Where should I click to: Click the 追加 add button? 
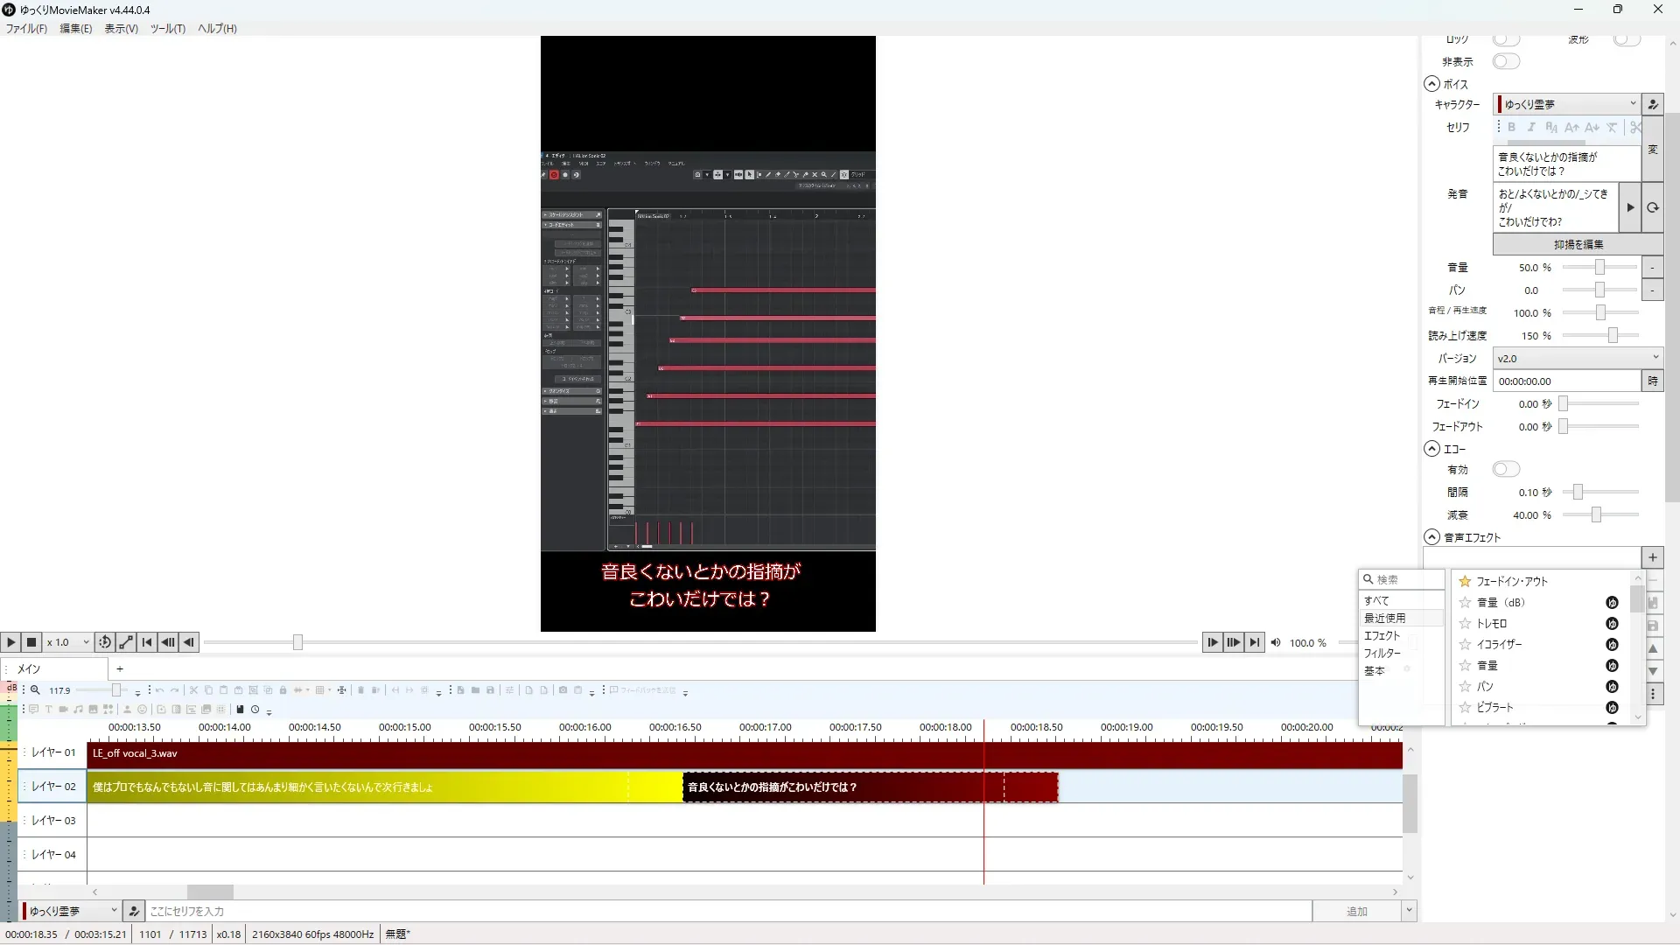[x=1356, y=911]
